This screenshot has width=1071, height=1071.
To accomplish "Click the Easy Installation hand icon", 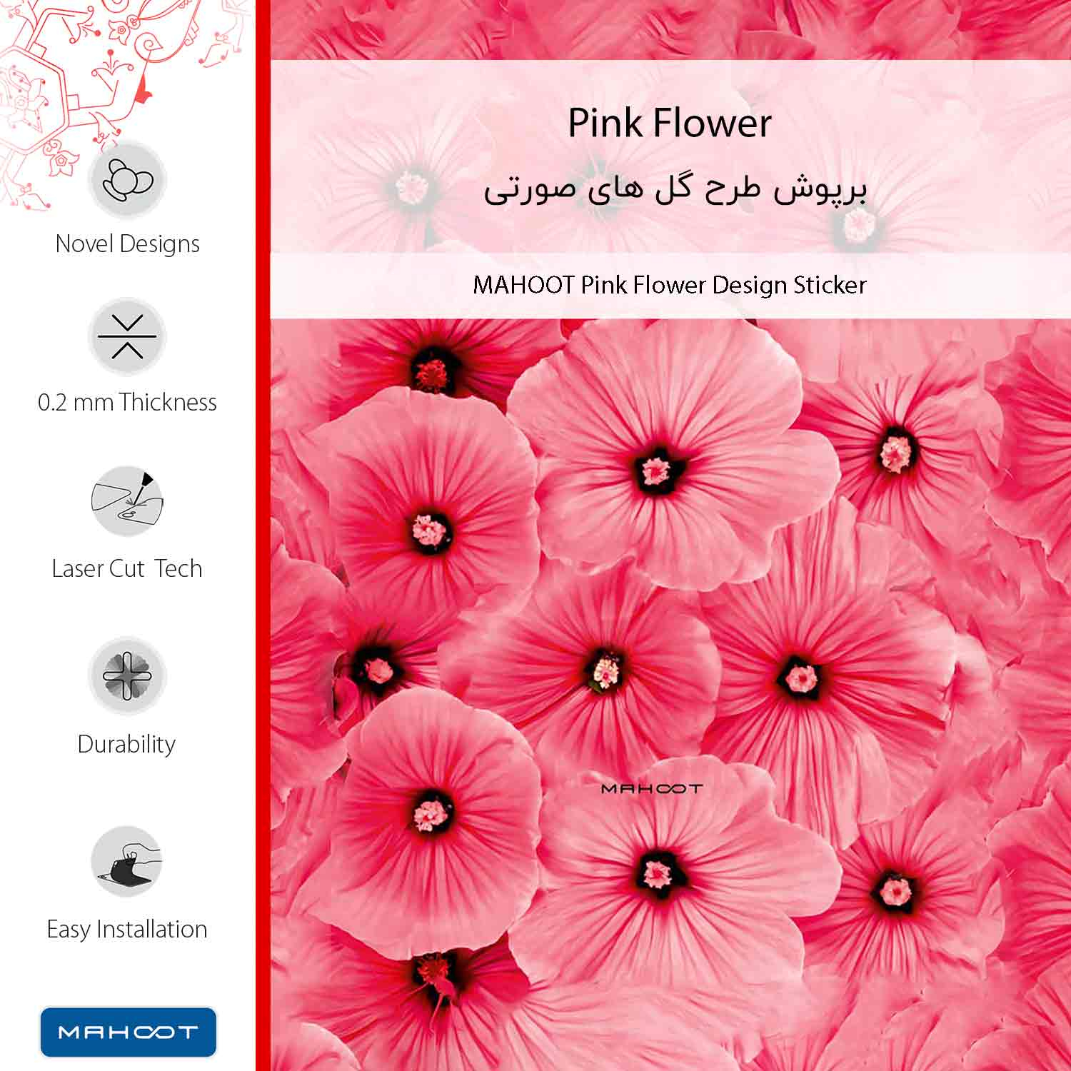I will click(127, 862).
